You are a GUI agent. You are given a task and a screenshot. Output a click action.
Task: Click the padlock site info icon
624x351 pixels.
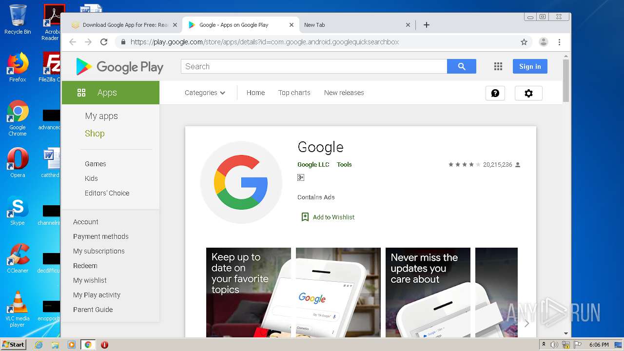point(123,42)
